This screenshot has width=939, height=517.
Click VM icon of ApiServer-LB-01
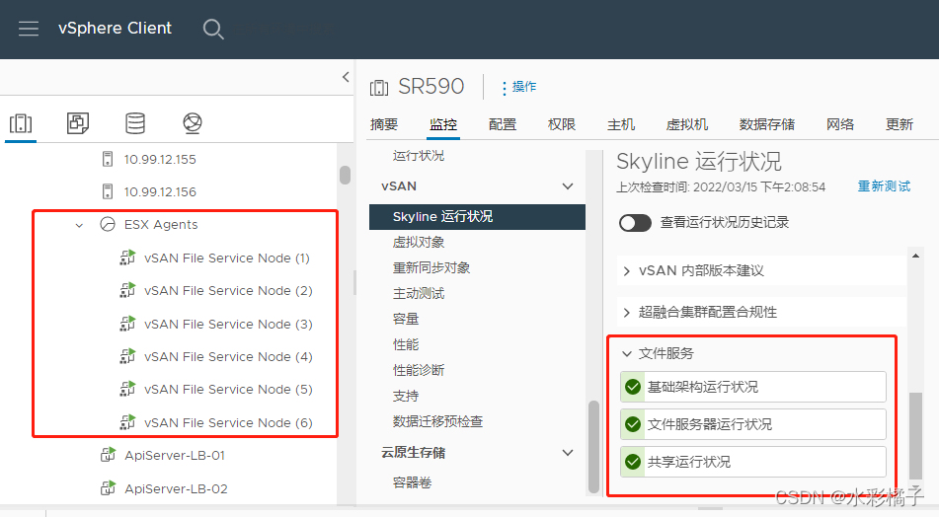coord(108,455)
